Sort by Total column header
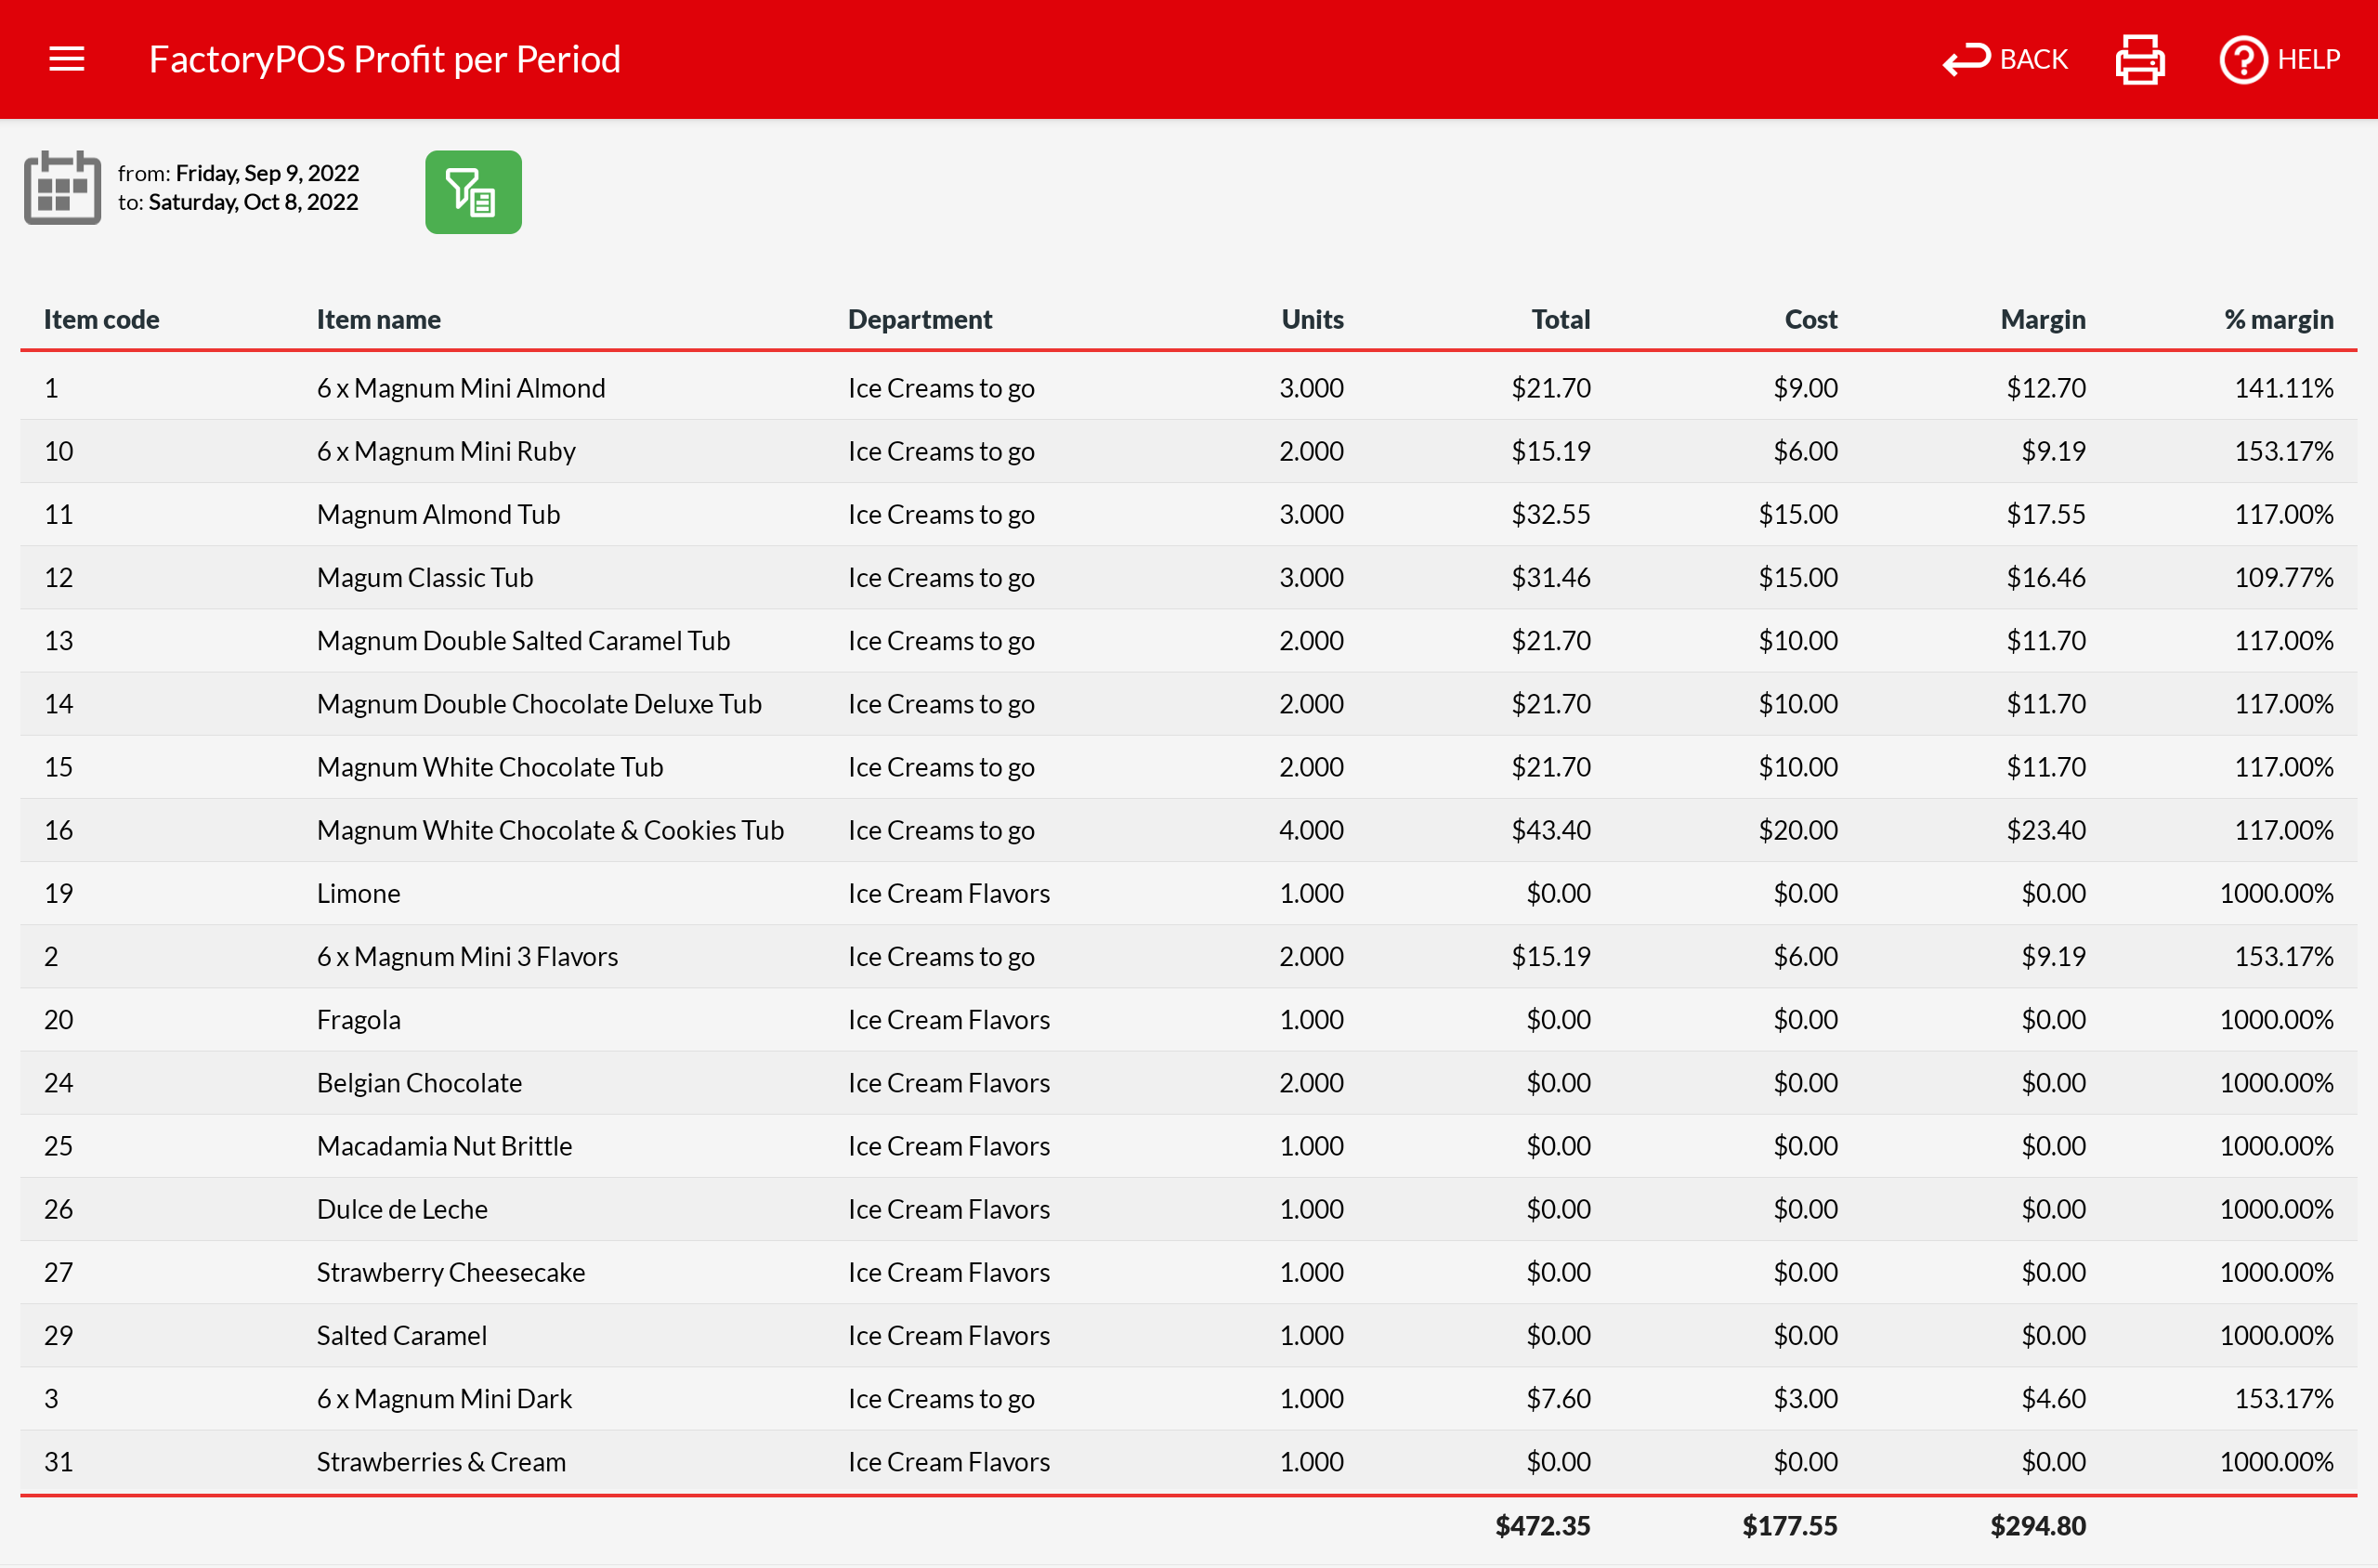2378x1568 pixels. (x=1559, y=319)
